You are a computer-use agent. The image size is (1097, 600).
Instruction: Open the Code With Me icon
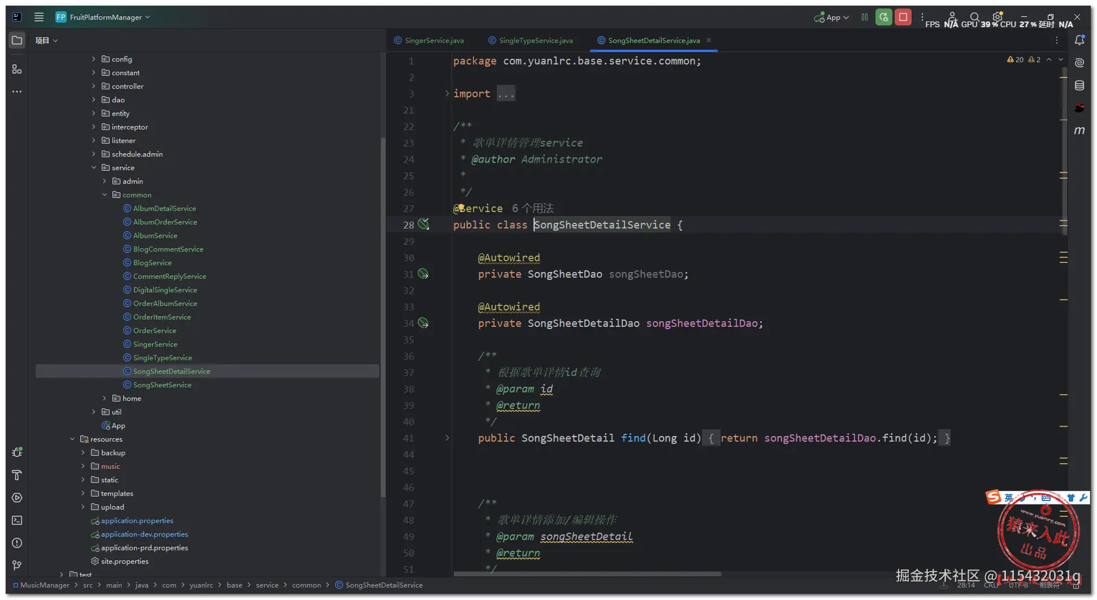[952, 17]
